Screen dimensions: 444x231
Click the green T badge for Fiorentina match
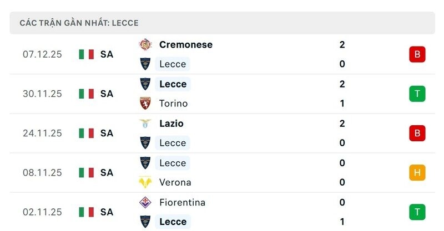417,212
